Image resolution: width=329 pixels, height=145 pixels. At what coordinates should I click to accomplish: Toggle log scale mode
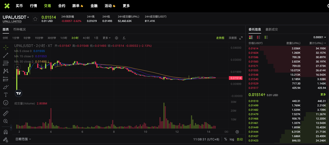232,139
